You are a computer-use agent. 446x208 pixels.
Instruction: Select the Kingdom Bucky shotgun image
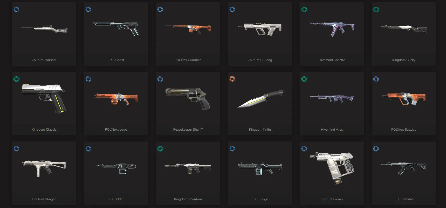pos(404,29)
